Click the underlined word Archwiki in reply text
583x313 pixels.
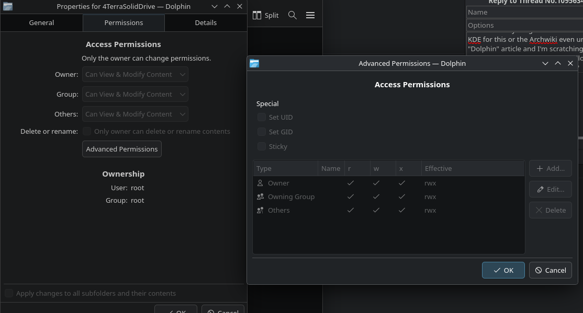pyautogui.click(x=543, y=39)
